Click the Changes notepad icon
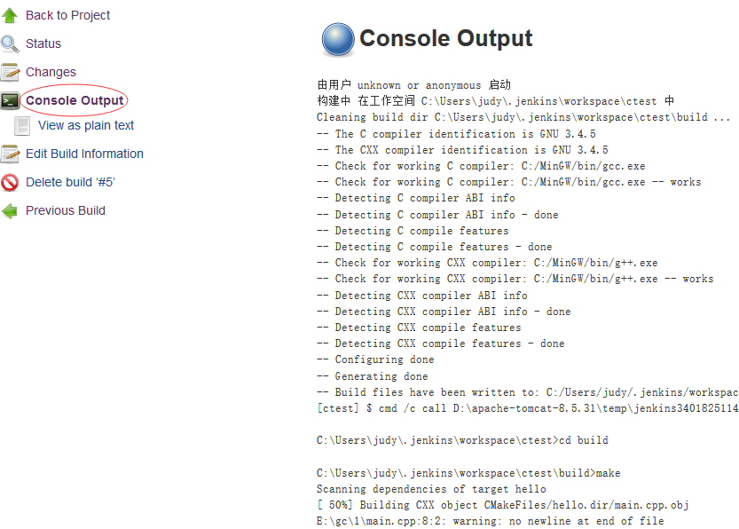Viewport: 739px width, 529px height. pyautogui.click(x=12, y=71)
